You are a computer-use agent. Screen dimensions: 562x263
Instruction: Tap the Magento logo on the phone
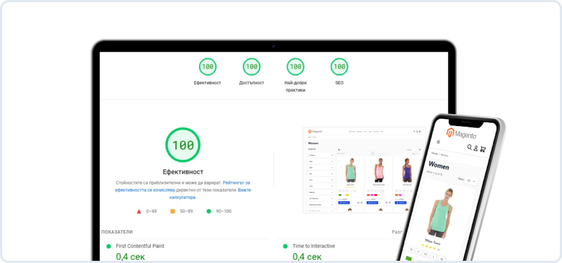(x=462, y=134)
